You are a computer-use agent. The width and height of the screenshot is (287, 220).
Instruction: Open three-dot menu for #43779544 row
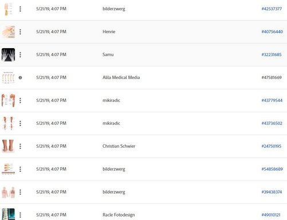(20, 100)
